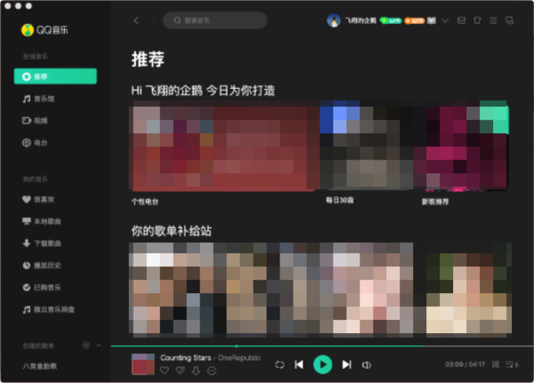534x383 pixels.
Task: Click the heart-with-check icon in player
Action: click(180, 371)
